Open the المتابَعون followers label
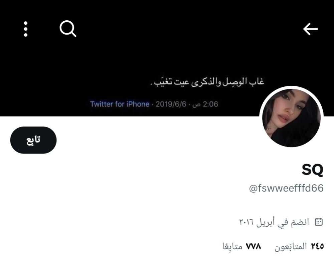This screenshot has width=334, height=263. point(291,247)
